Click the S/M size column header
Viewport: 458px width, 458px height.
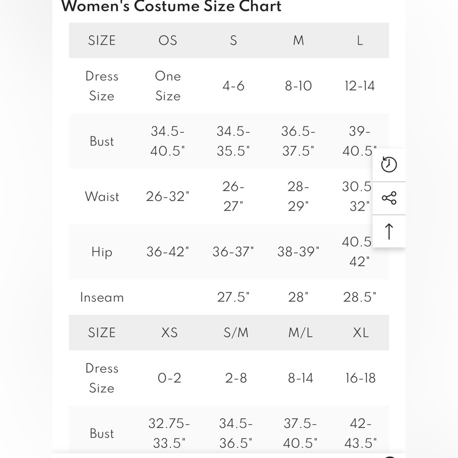[236, 333]
